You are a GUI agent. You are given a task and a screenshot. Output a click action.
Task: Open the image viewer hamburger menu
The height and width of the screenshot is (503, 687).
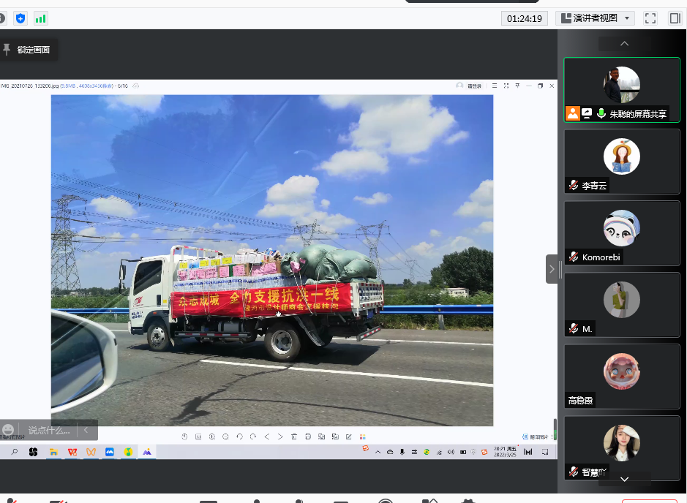[x=495, y=86]
